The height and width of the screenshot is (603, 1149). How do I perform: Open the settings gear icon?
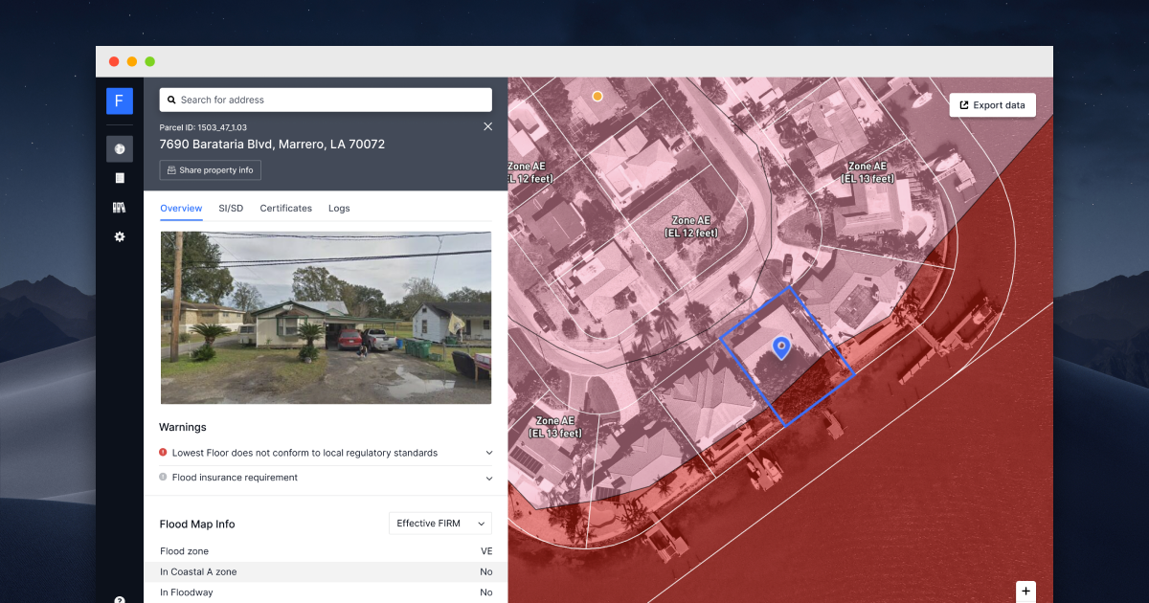[119, 236]
